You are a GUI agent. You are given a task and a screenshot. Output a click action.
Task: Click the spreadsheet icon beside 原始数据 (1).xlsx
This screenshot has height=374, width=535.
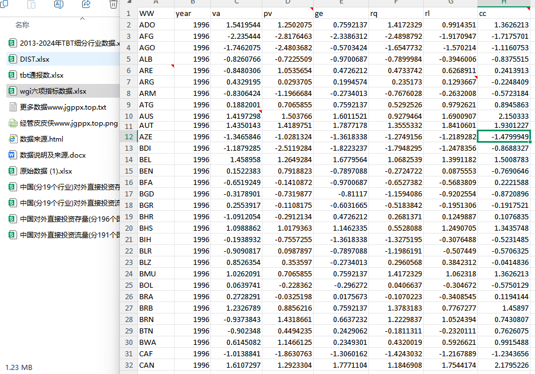point(13,171)
